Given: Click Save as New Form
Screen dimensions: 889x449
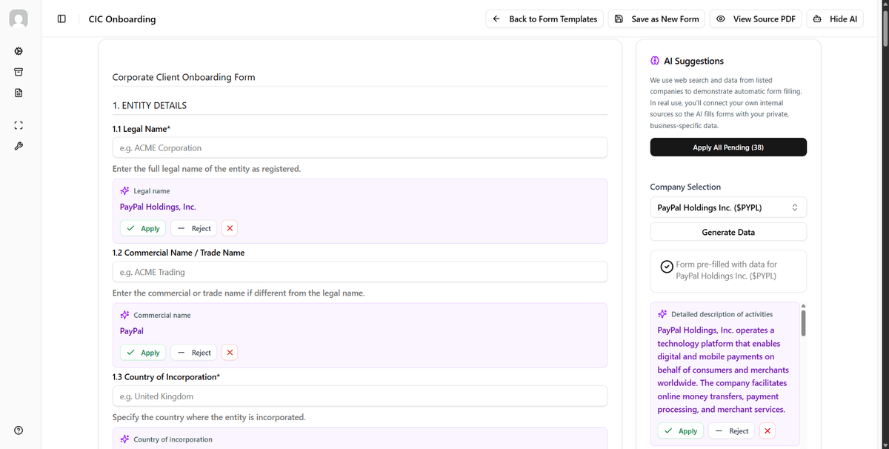Looking at the screenshot, I should click(657, 19).
